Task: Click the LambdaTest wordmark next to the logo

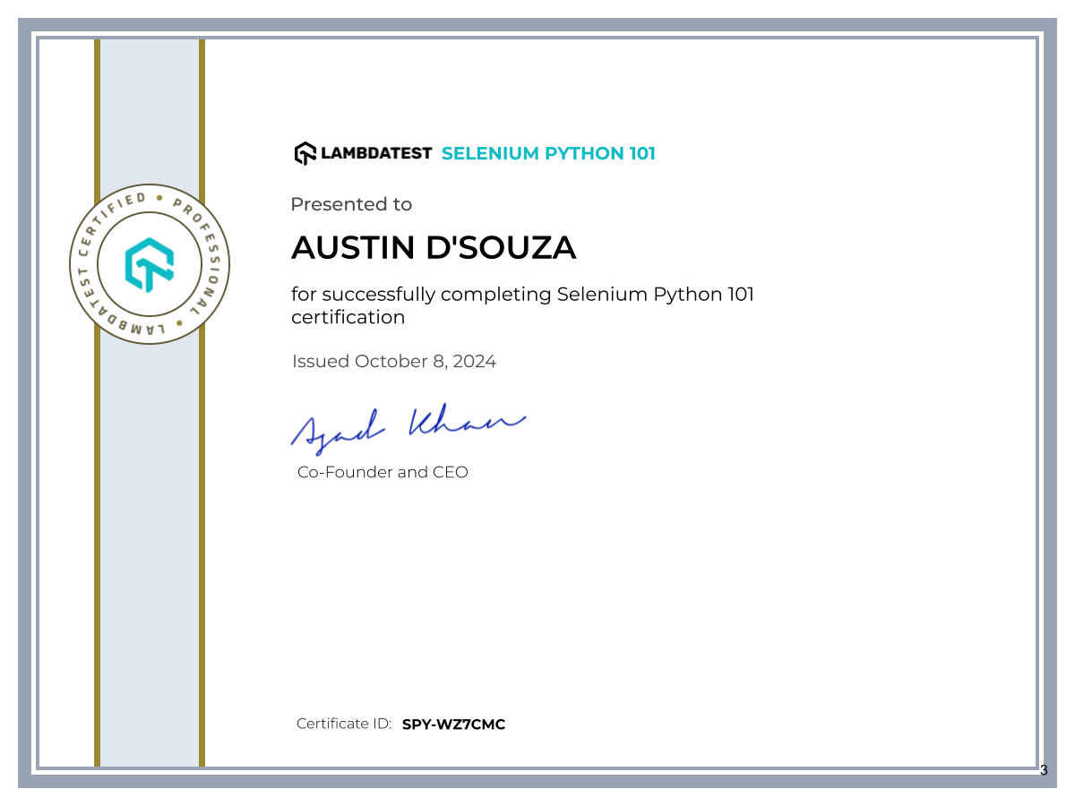Action: (x=376, y=153)
